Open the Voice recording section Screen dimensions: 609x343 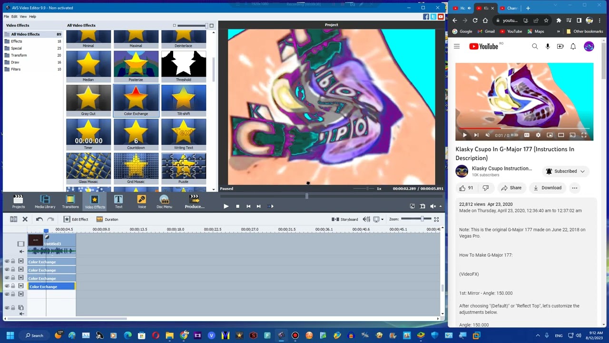click(x=142, y=202)
